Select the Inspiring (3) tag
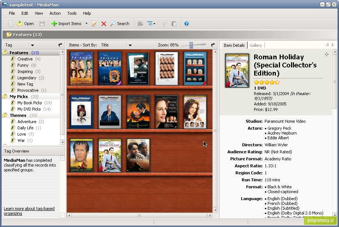 [28, 71]
